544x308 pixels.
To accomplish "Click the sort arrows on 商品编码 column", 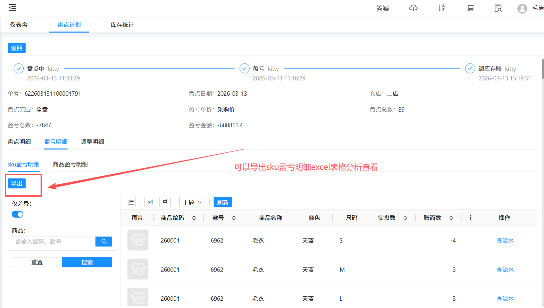I will tap(194, 218).
